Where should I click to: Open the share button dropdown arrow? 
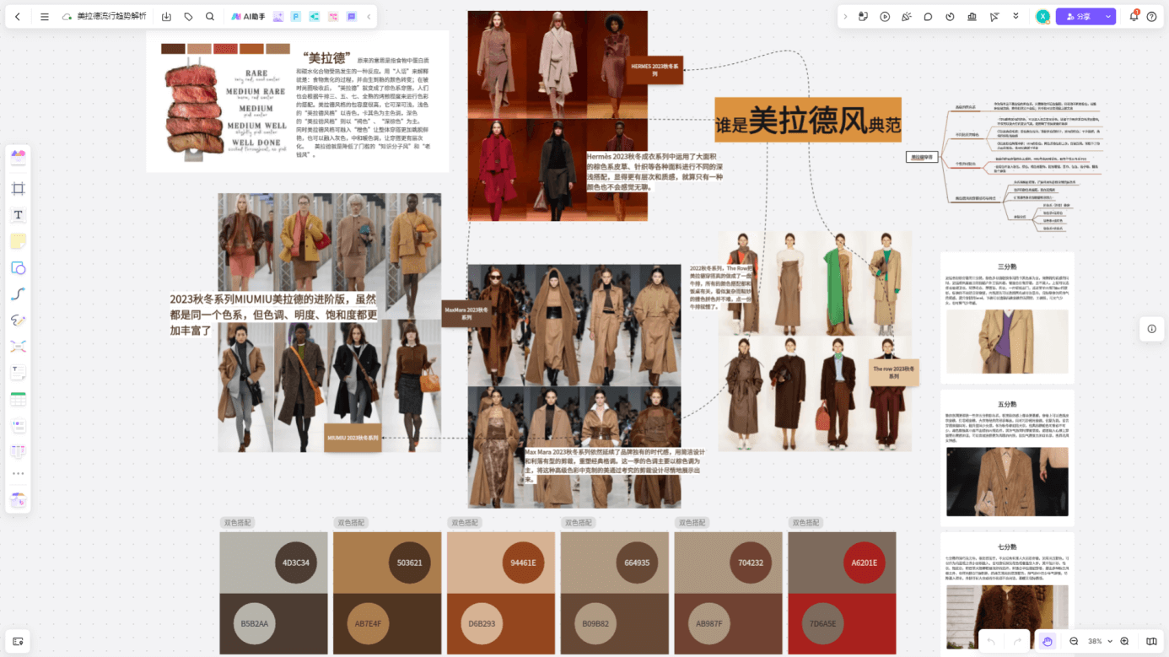pos(1108,17)
